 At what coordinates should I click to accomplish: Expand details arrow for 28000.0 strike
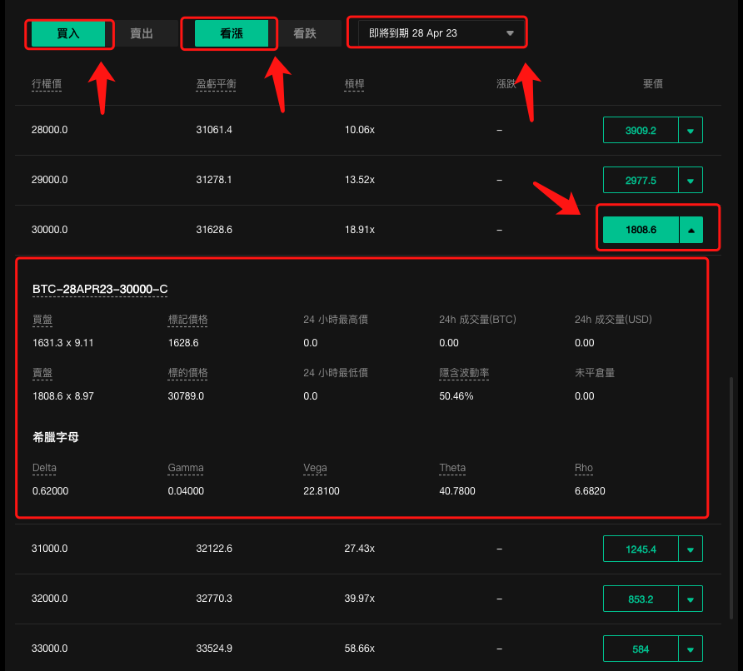coord(691,130)
